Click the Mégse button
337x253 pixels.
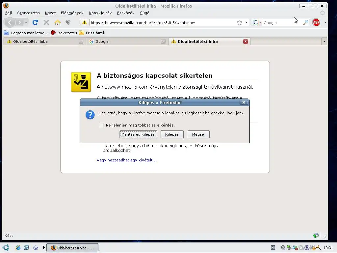pyautogui.click(x=198, y=134)
